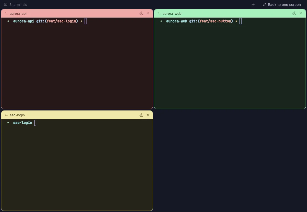Close the aurora-web terminal pane

(301, 13)
